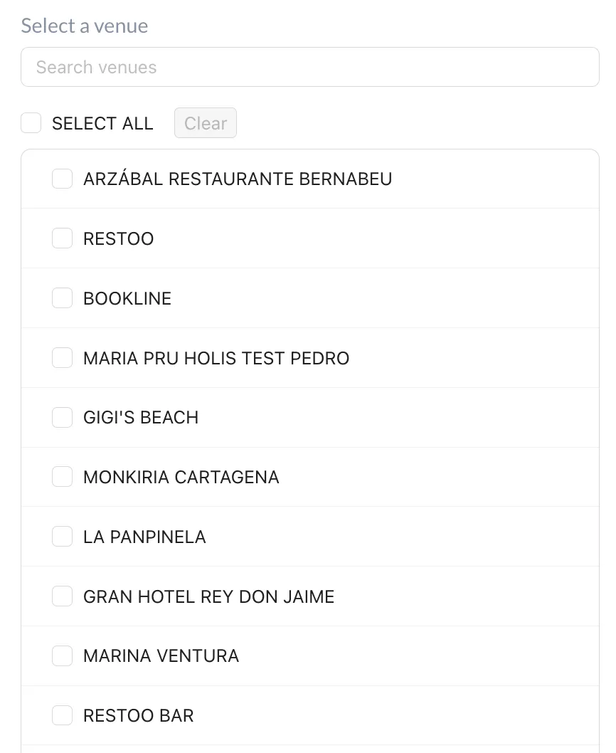Select the RESTOO BAR label text
The image size is (616, 753).
pos(138,715)
